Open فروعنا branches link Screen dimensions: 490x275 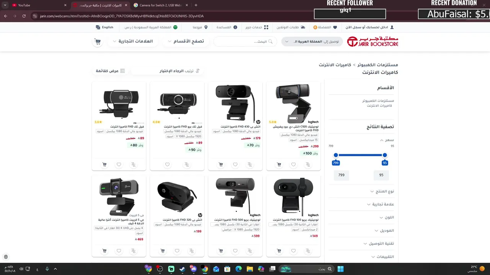(x=200, y=27)
